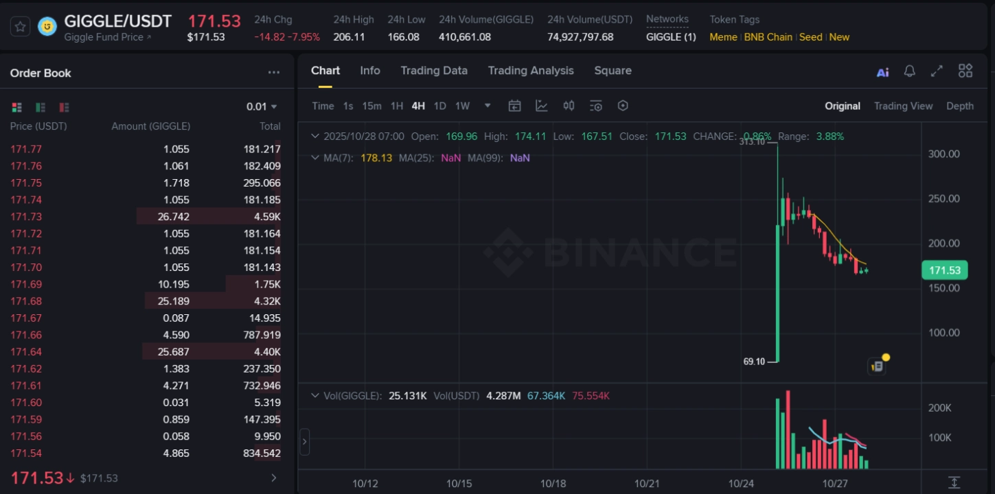Select the 1D time interval
Viewport: 995px width, 494px height.
(x=439, y=106)
